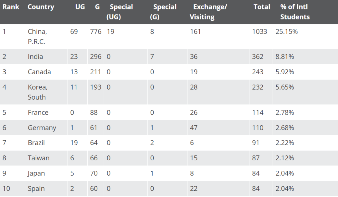Click the total value 1033
338x197 pixels.
pos(259,32)
